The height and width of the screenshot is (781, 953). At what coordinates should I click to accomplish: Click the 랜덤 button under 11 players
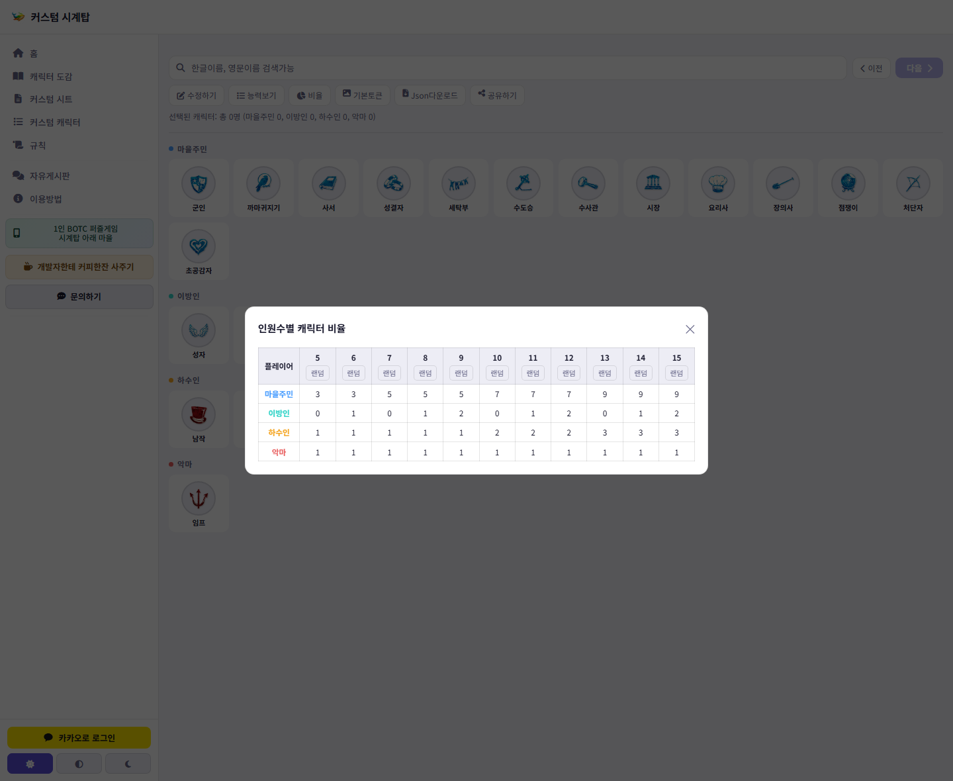click(x=533, y=373)
